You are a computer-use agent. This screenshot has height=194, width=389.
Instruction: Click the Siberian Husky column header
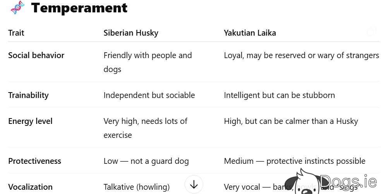[131, 33]
